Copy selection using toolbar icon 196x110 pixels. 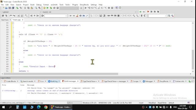point(28,8)
